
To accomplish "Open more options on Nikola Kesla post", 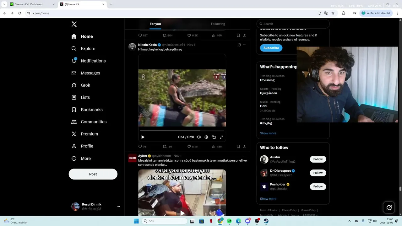I will 245,45.
